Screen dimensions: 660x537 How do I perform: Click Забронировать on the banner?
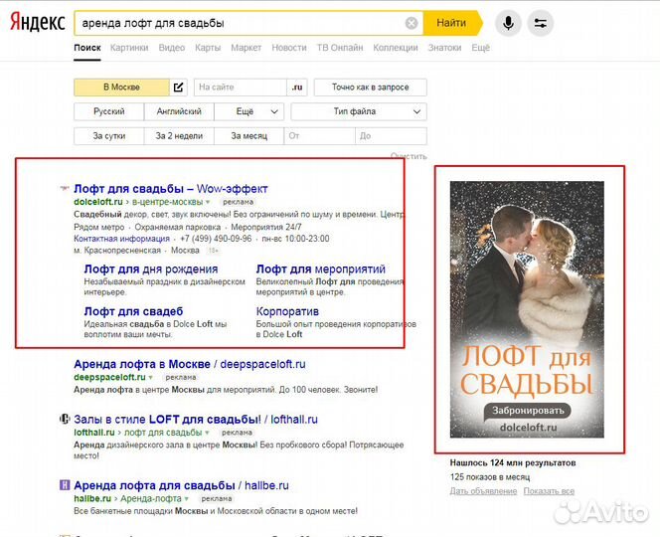pos(528,411)
